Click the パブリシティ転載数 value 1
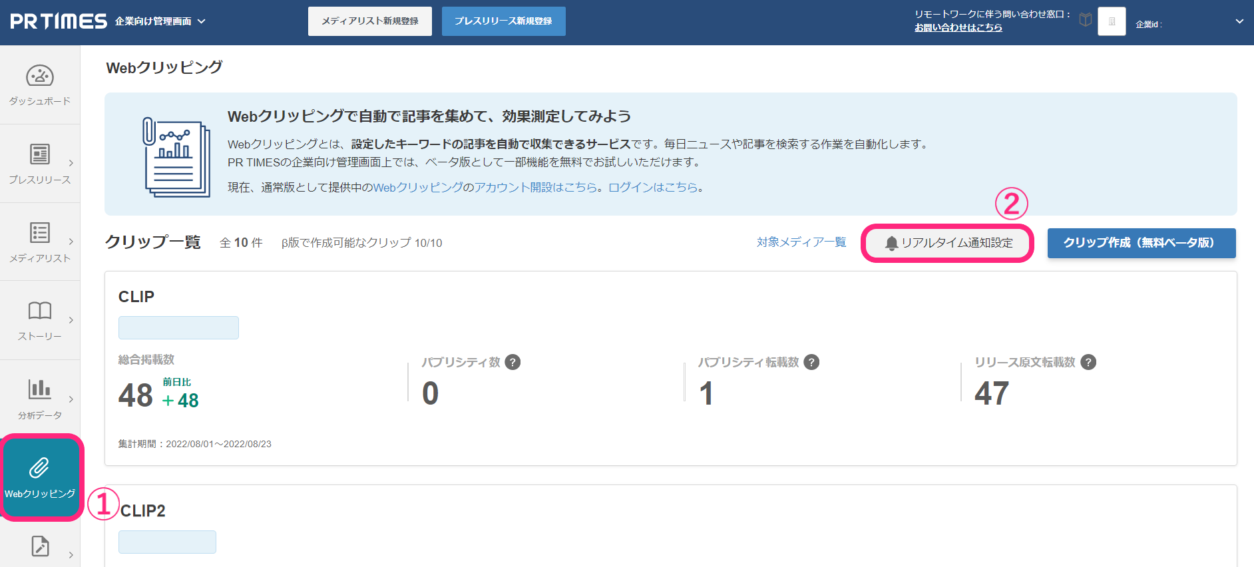The image size is (1254, 567). click(706, 393)
